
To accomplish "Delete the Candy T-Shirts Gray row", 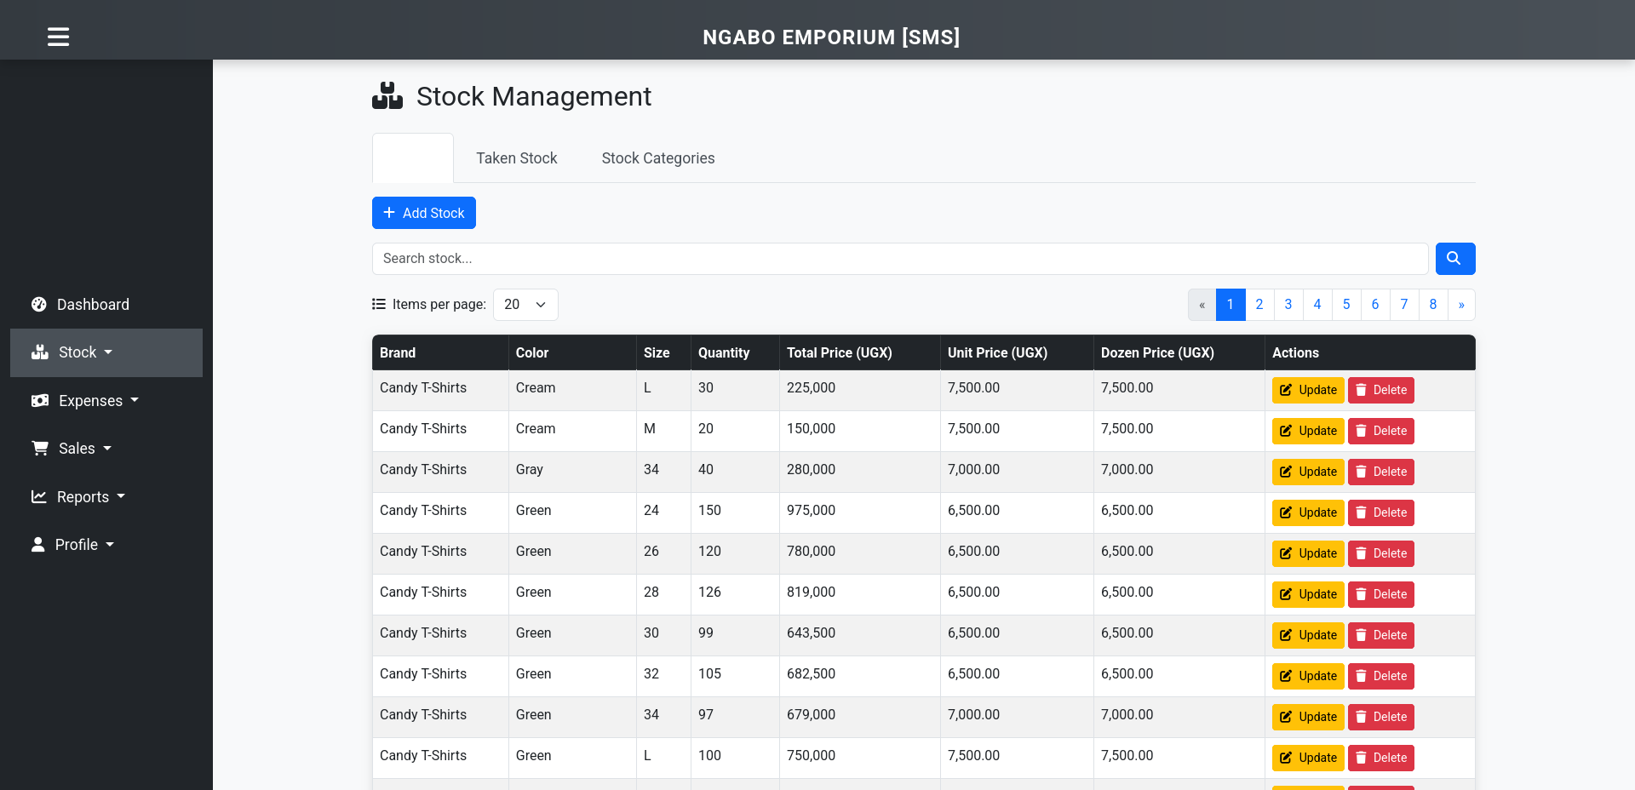I will 1380,472.
